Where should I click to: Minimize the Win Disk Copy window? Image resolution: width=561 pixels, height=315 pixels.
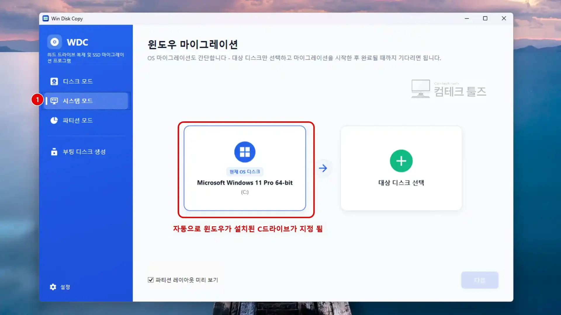coord(467,18)
